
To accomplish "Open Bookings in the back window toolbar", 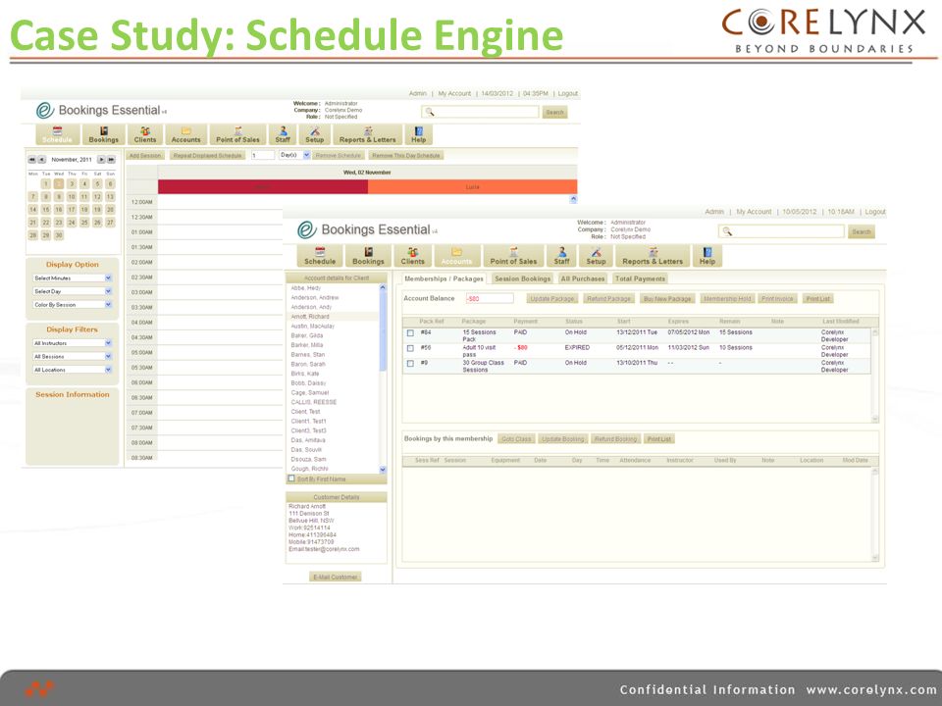I will [103, 134].
